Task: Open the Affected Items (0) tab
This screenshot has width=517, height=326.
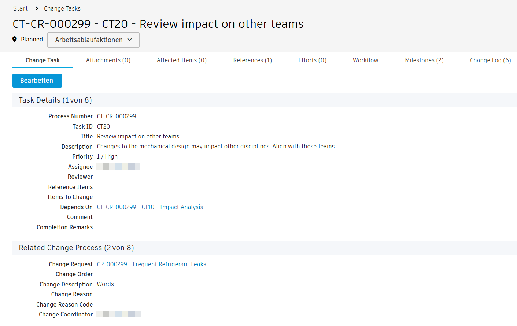Action: [x=182, y=60]
